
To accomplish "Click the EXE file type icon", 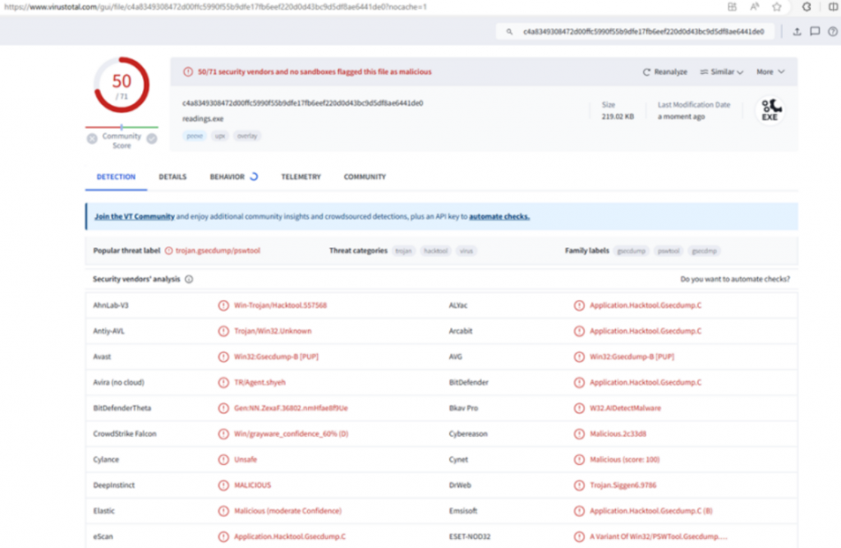I will [x=770, y=110].
